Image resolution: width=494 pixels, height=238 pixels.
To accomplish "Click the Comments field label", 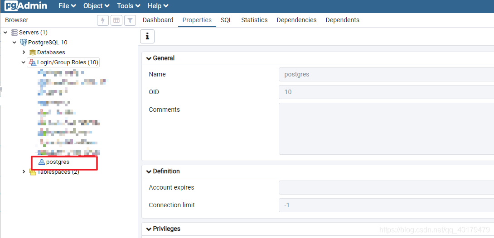I will tap(164, 110).
